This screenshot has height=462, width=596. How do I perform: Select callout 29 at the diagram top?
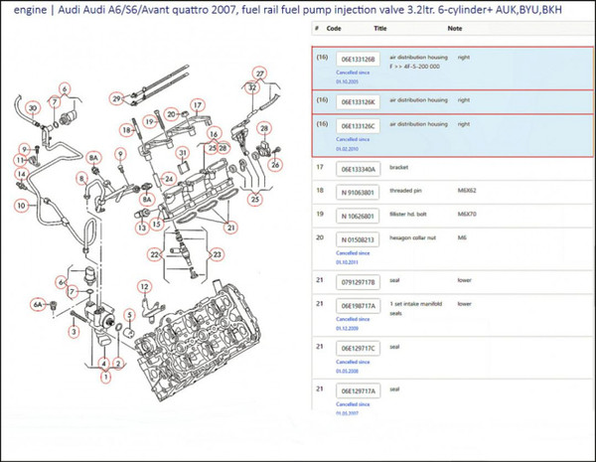(116, 96)
